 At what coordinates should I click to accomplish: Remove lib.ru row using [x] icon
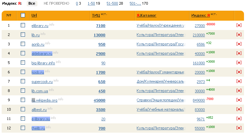point(239,35)
